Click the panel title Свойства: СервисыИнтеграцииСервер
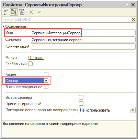Viewport: 138px width, 139px height. 42,5
